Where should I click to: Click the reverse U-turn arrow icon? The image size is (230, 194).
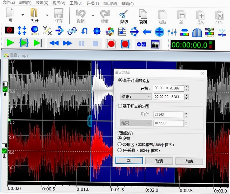pos(84,31)
